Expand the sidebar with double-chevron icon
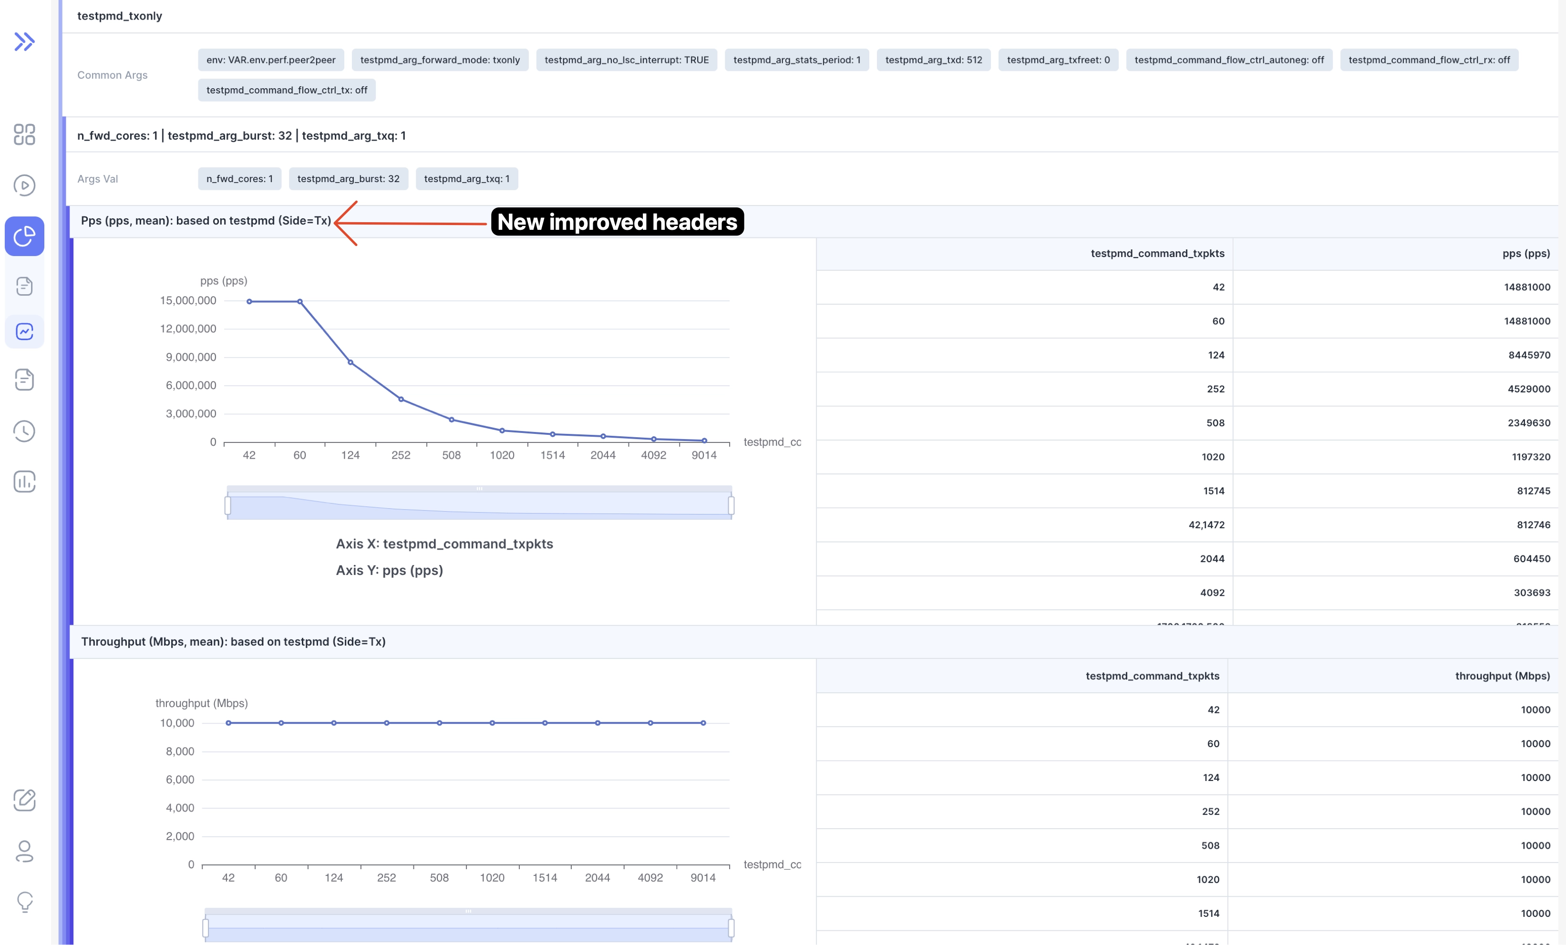This screenshot has width=1566, height=945. coord(24,42)
